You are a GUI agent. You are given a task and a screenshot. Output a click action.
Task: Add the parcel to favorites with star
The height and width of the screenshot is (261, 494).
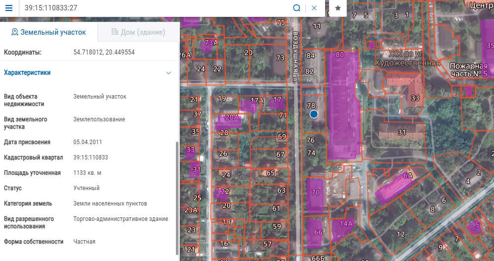point(338,8)
